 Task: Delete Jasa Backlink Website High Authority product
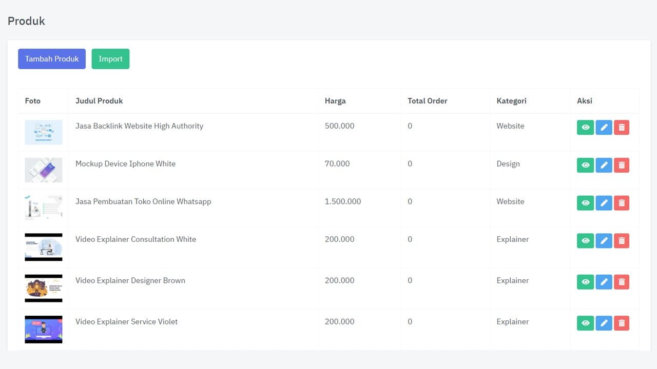pyautogui.click(x=622, y=128)
